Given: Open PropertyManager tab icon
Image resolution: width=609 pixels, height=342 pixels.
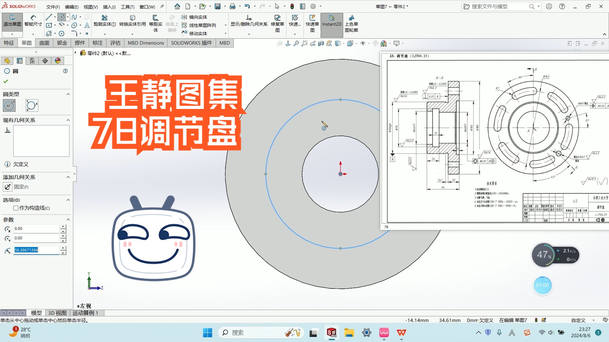Looking at the screenshot, I should pyautogui.click(x=20, y=61).
